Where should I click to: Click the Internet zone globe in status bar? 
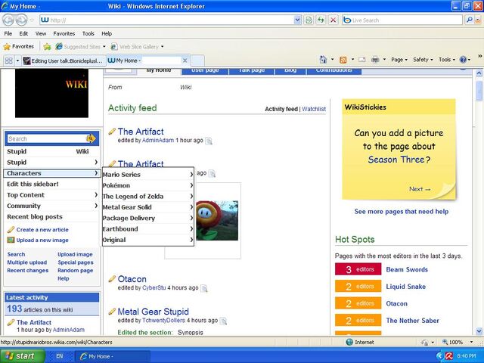click(349, 342)
